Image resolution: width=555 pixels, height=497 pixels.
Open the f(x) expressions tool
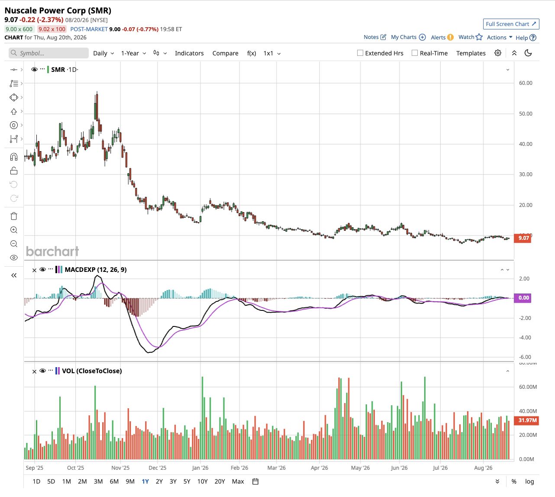point(252,53)
